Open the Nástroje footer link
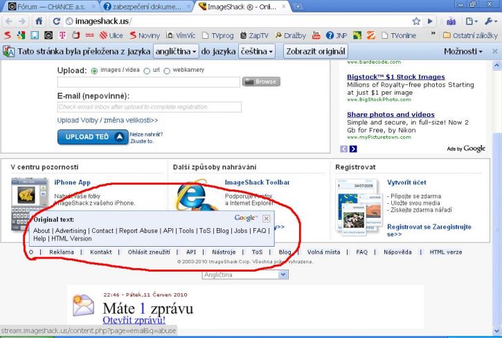Image resolution: width=502 pixels, height=338 pixels. click(x=224, y=252)
